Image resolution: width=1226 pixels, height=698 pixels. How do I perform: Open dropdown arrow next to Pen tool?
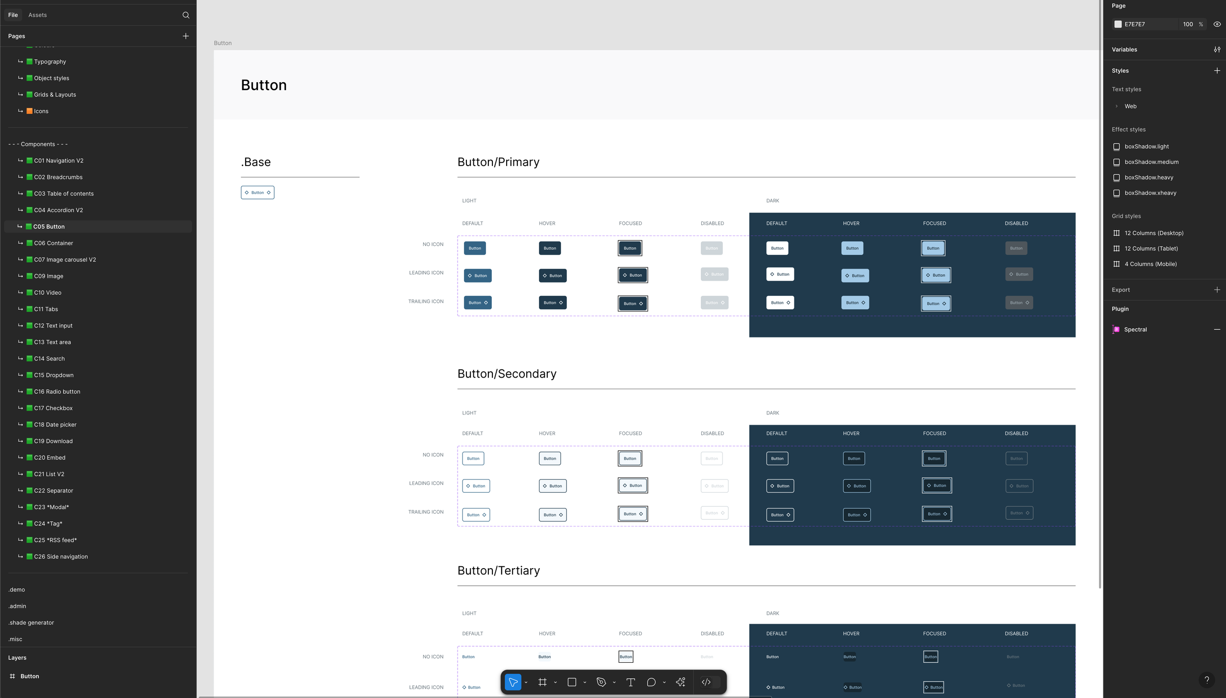pos(614,682)
